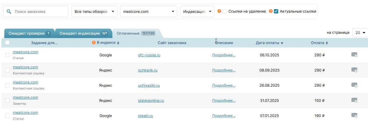The width and height of the screenshot is (368, 123).
Task: Click orange help icon beside 'Актуальные ссылки'
Action: [271, 11]
